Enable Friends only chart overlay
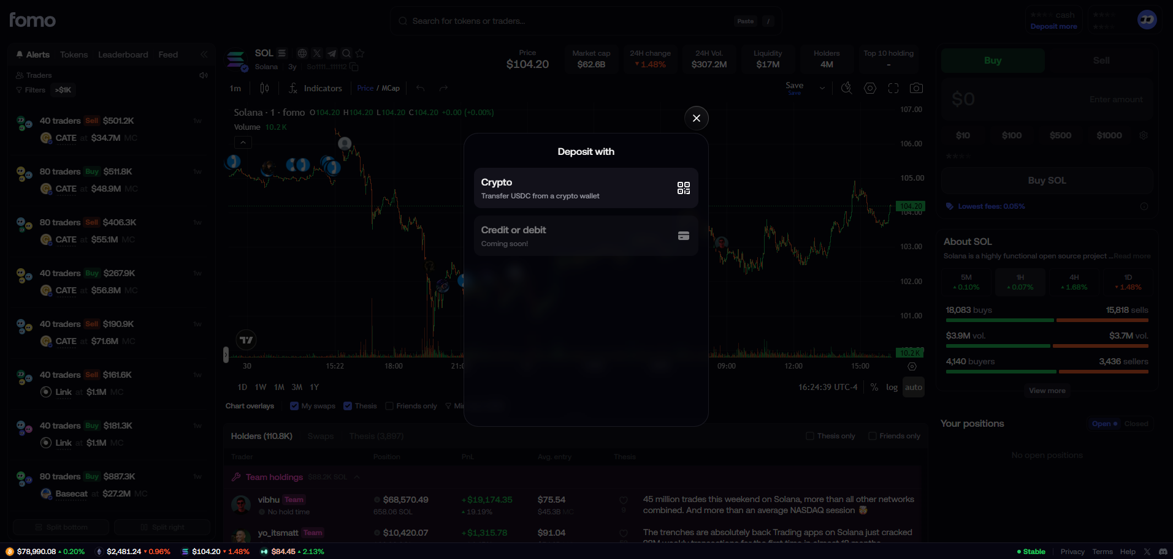1173x559 pixels. (389, 406)
